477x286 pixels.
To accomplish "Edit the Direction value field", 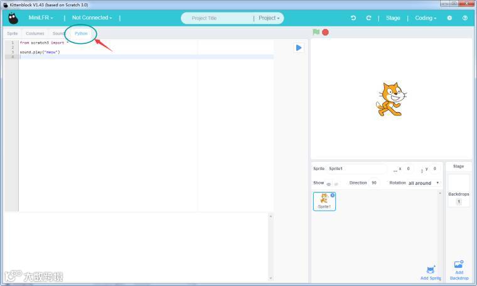I will (374, 183).
